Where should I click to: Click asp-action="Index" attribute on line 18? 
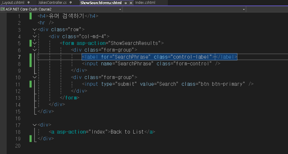coord(82,132)
